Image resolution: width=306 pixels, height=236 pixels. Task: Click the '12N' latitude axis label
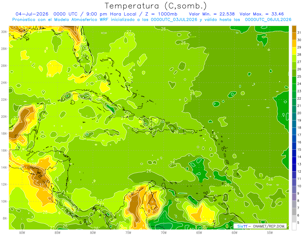pyautogui.click(x=4, y=184)
